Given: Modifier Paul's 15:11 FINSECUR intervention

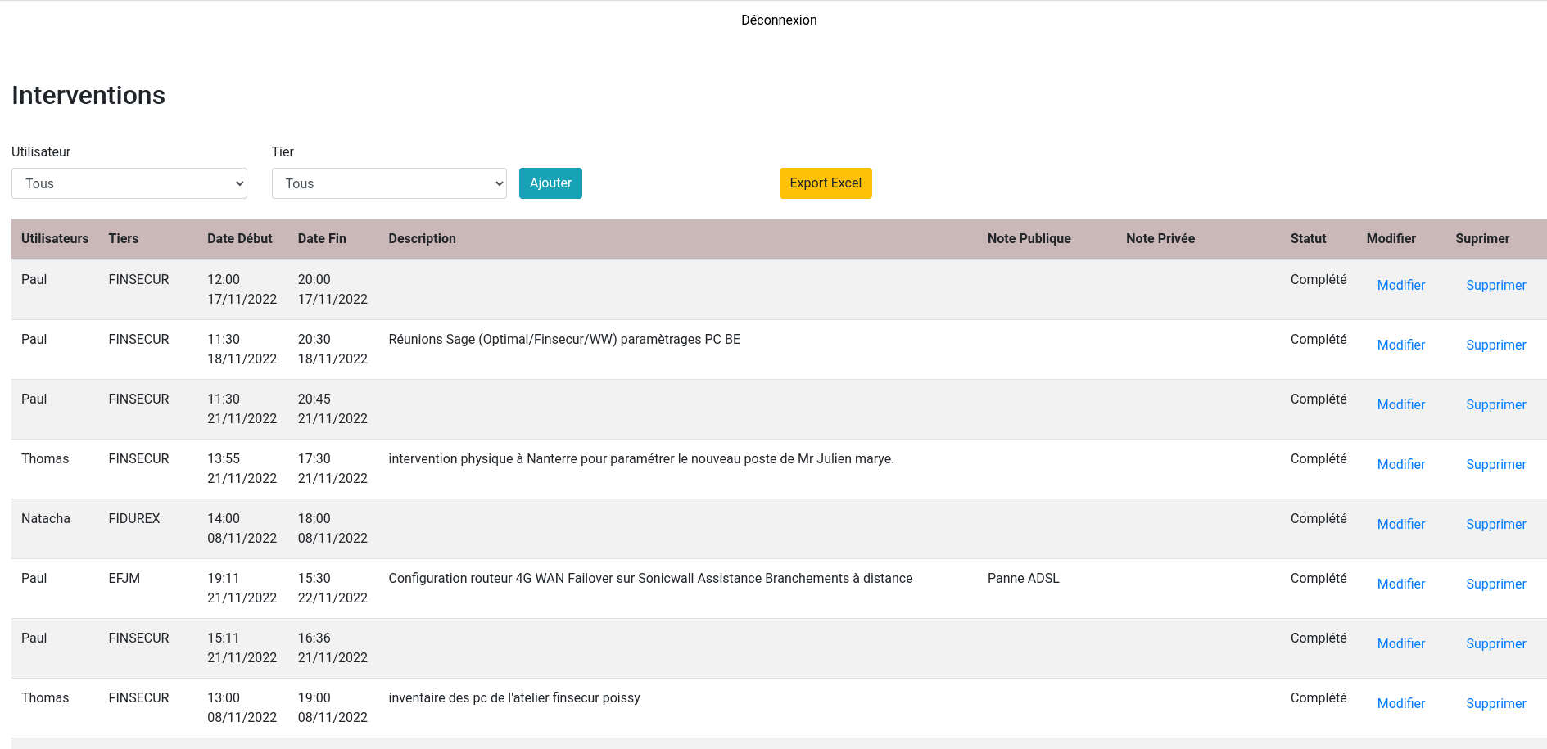Looking at the screenshot, I should (x=1400, y=643).
